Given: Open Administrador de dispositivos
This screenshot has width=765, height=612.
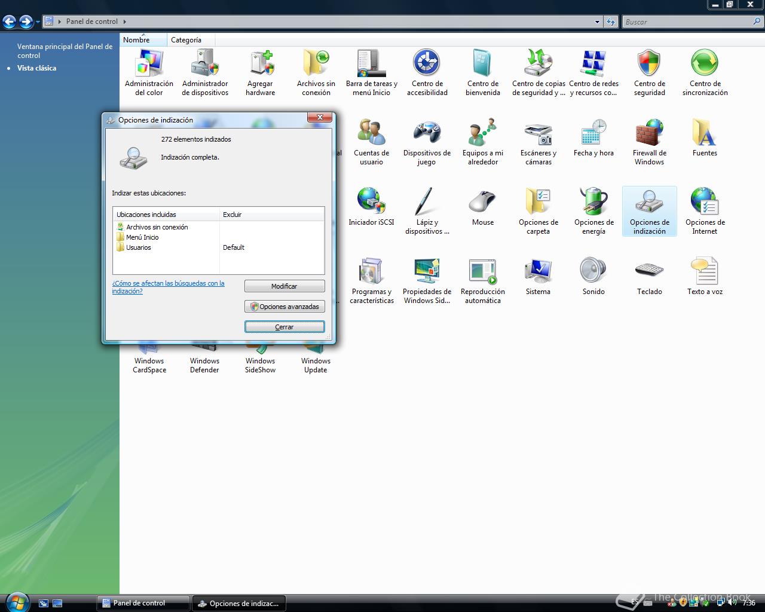Looking at the screenshot, I should point(205,73).
